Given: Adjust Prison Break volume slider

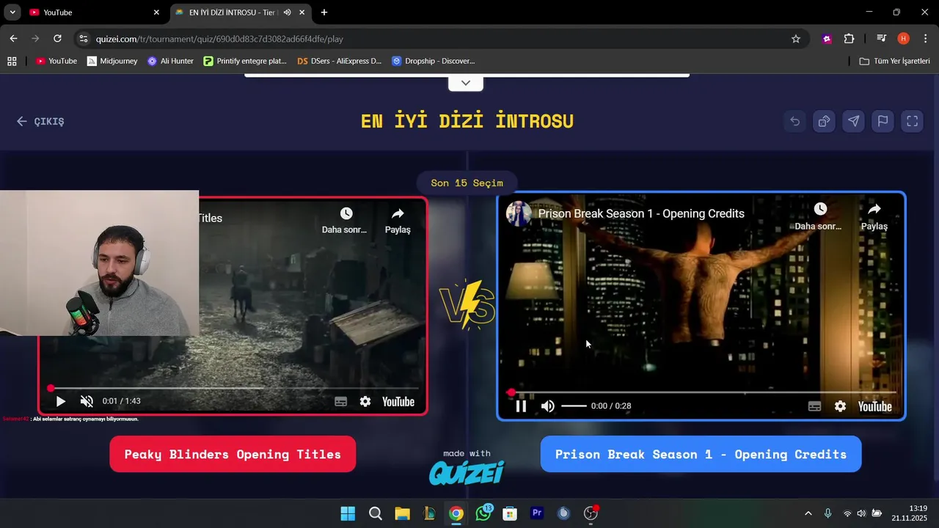Looking at the screenshot, I should tap(574, 406).
